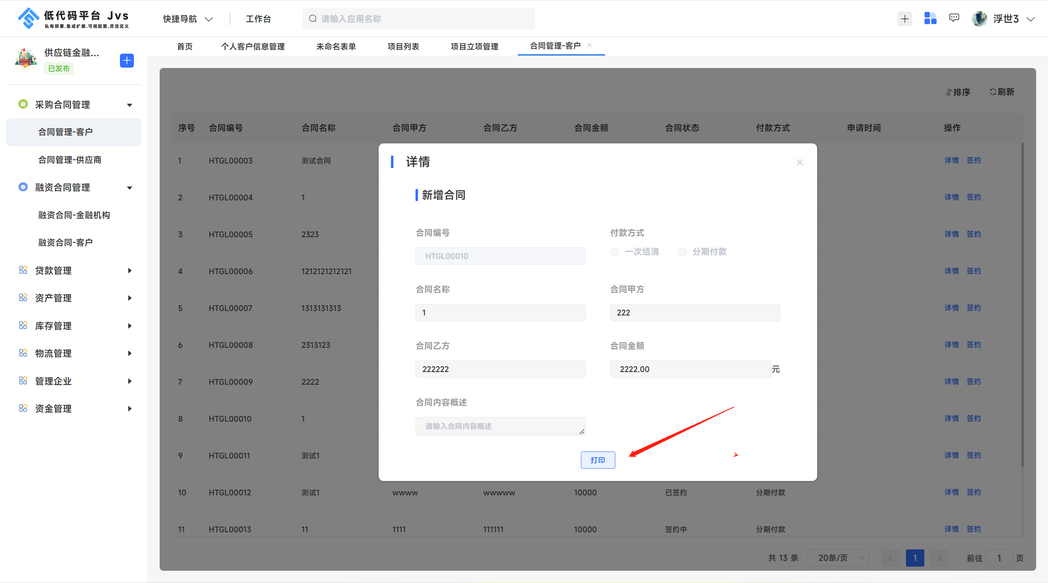Go to next page arrow
Screen dimensions: 1048x583
(940, 558)
